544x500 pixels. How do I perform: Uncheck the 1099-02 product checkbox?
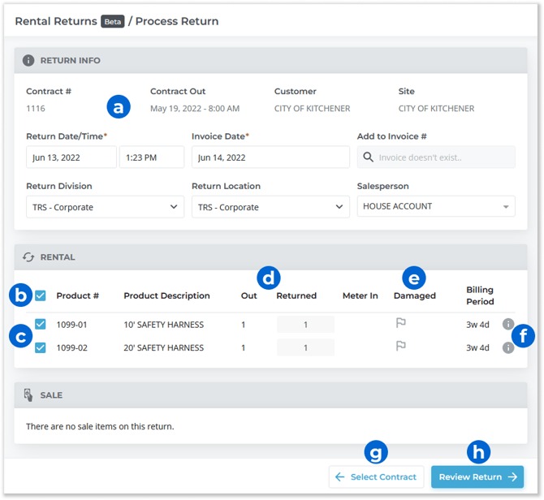tap(41, 347)
